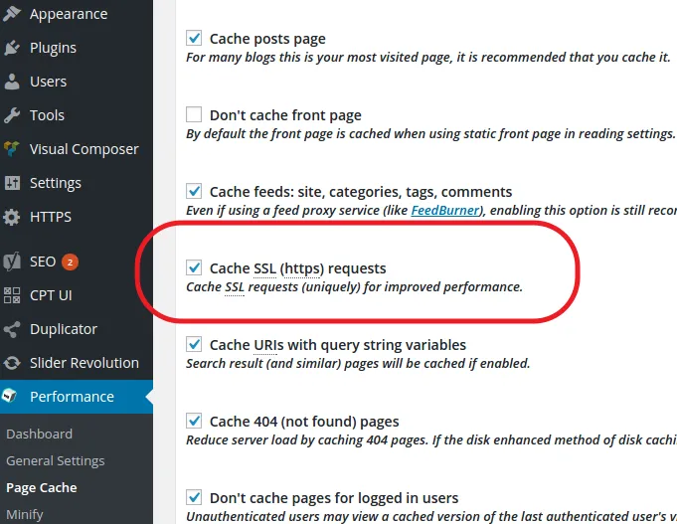The width and height of the screenshot is (677, 524).
Task: Click the Visual Composer icon
Action: pos(12,149)
